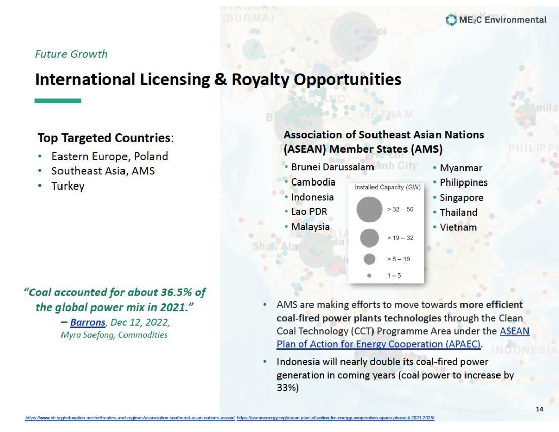Click the green underline bar below the title

(57, 101)
